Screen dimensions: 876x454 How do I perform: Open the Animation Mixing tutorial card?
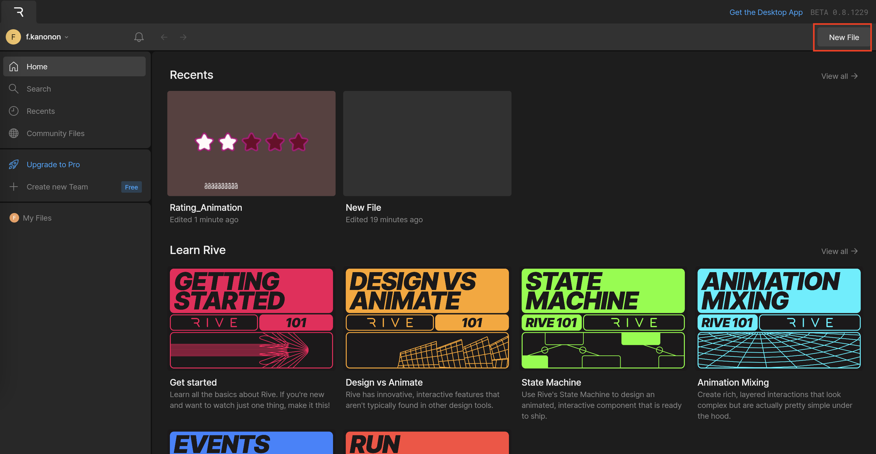click(x=779, y=318)
